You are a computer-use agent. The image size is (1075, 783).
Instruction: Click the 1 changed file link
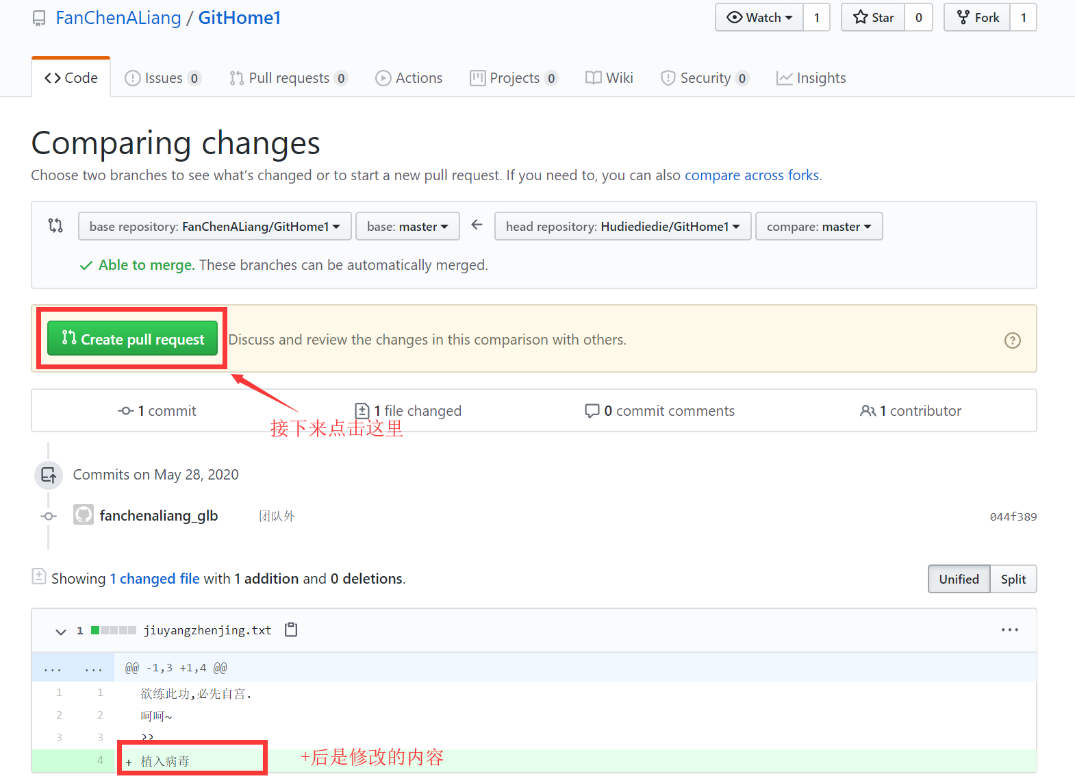[155, 579]
